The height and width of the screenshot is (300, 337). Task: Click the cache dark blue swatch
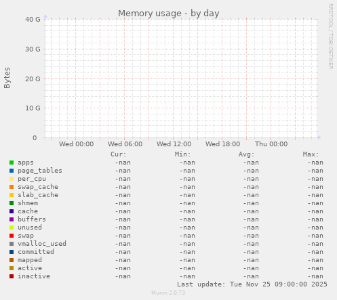click(x=12, y=211)
